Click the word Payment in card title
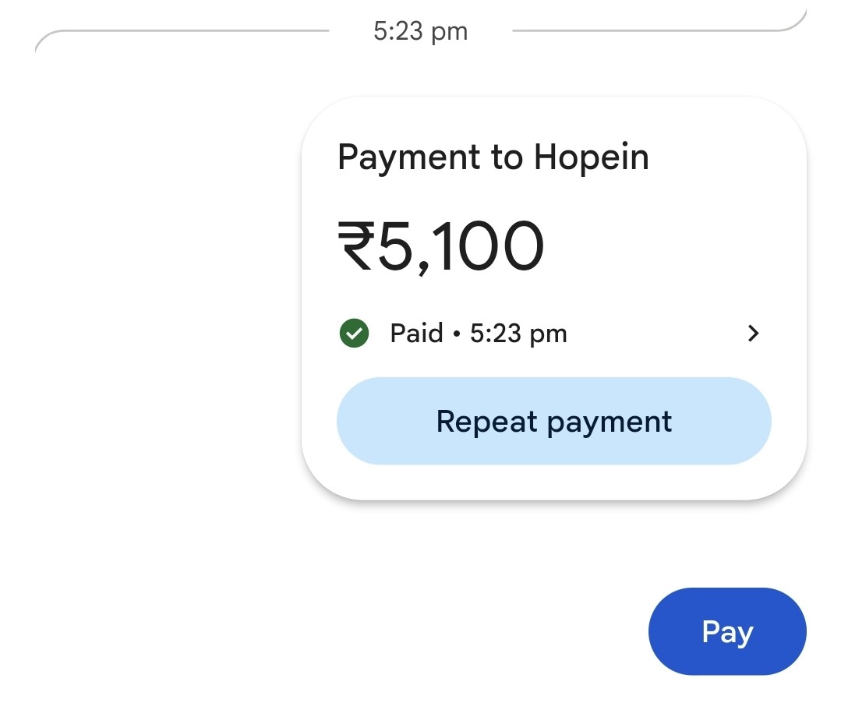Image resolution: width=841 pixels, height=710 pixels. pyautogui.click(x=408, y=158)
